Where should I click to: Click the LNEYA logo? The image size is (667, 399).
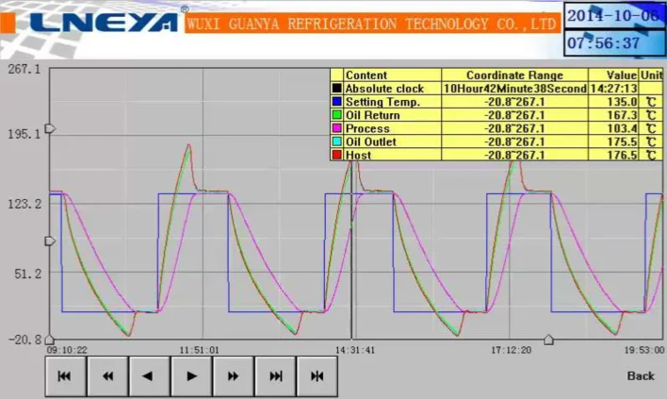104,22
